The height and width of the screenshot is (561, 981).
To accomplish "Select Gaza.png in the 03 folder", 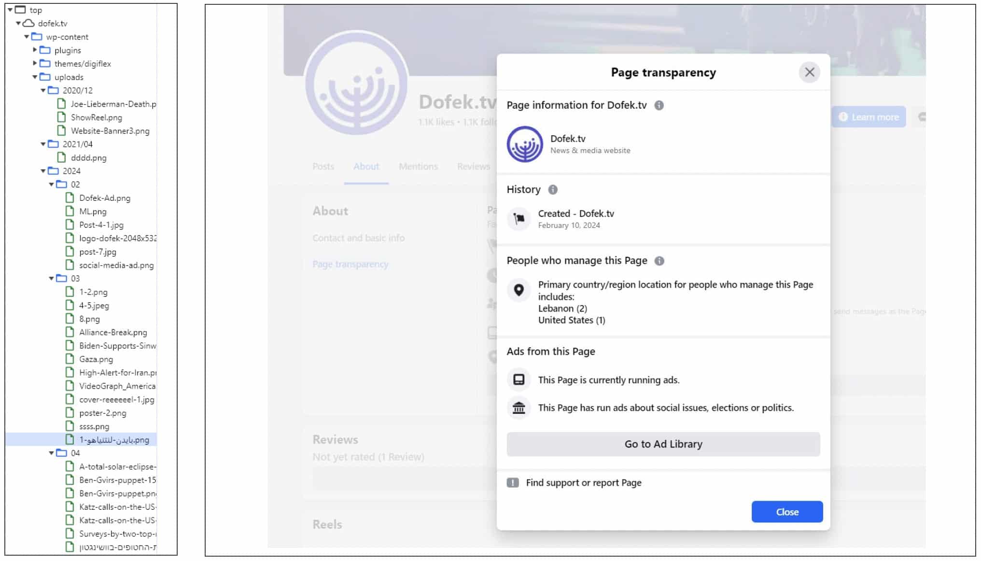I will 96,359.
